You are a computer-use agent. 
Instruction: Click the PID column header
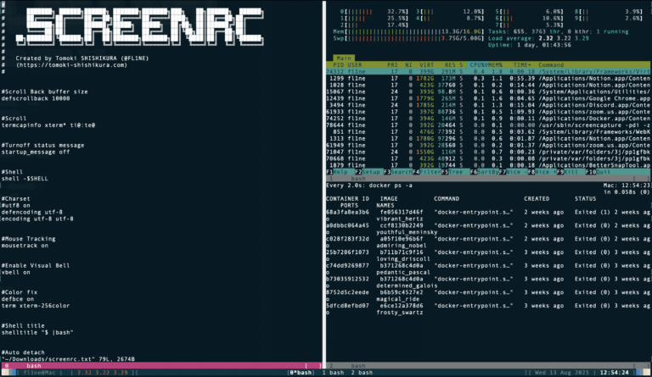pyautogui.click(x=337, y=64)
